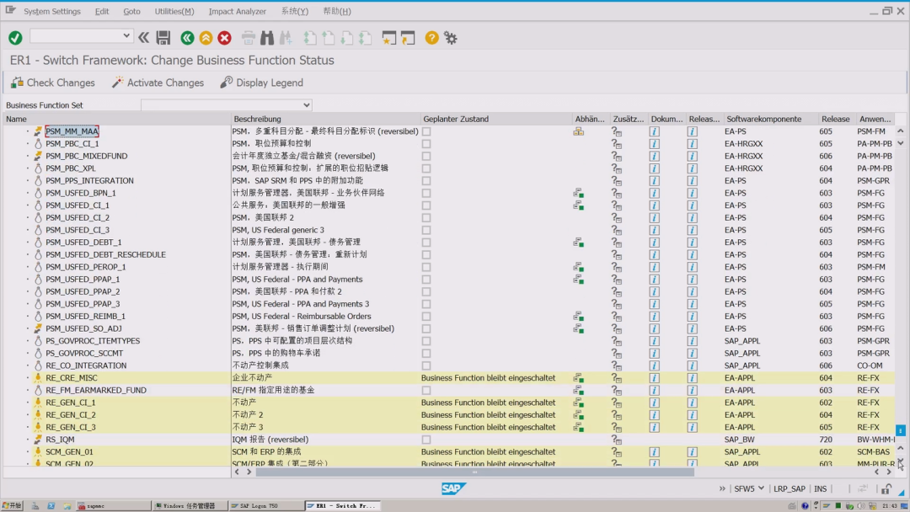Open the Business Function Set dropdown
The image size is (910, 512).
(307, 105)
